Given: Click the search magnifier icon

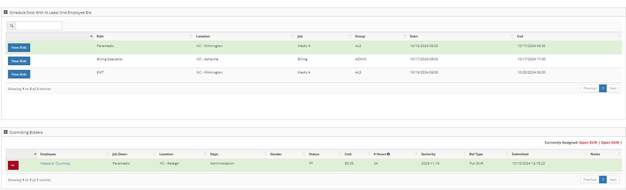Looking at the screenshot, I should (x=12, y=26).
